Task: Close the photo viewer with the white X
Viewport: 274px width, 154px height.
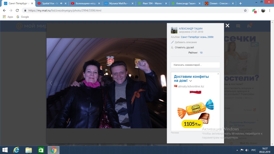Action: coord(227,25)
